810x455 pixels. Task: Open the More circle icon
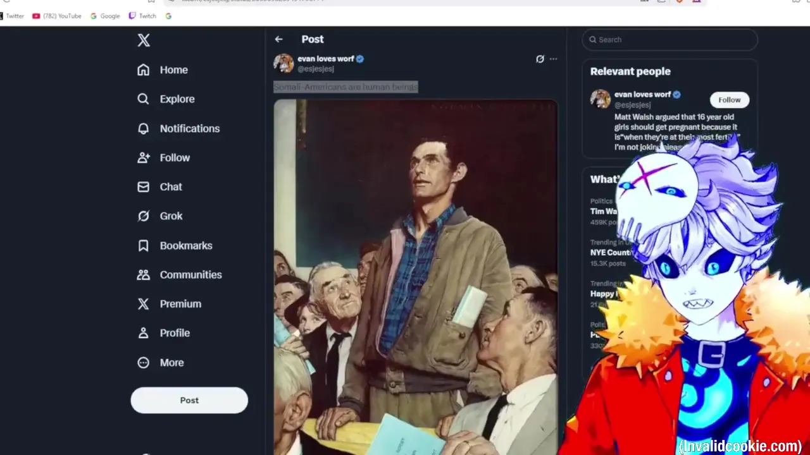(x=144, y=363)
